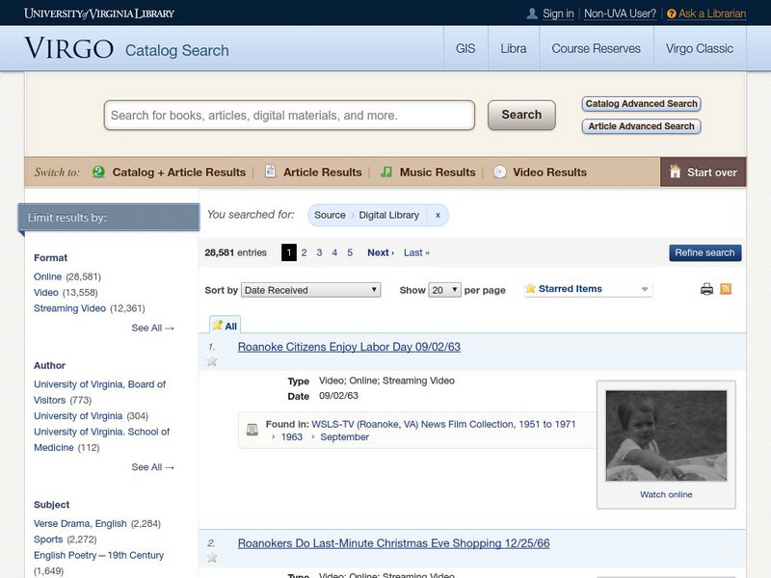Viewport: 771px width, 578px height.
Task: Switch to Article Results
Action: 323,172
